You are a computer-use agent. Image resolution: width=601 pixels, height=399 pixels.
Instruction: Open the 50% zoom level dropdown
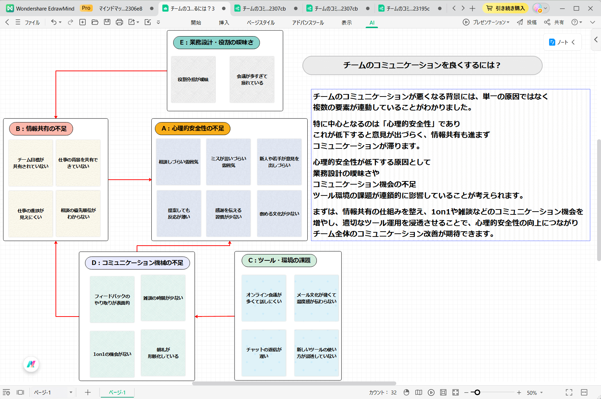pos(541,393)
